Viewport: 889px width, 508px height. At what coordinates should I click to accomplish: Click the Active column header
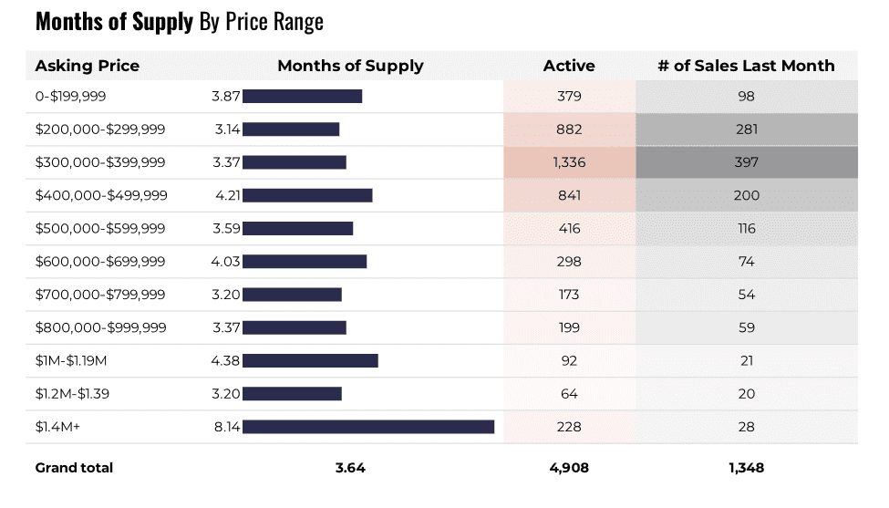coord(569,66)
